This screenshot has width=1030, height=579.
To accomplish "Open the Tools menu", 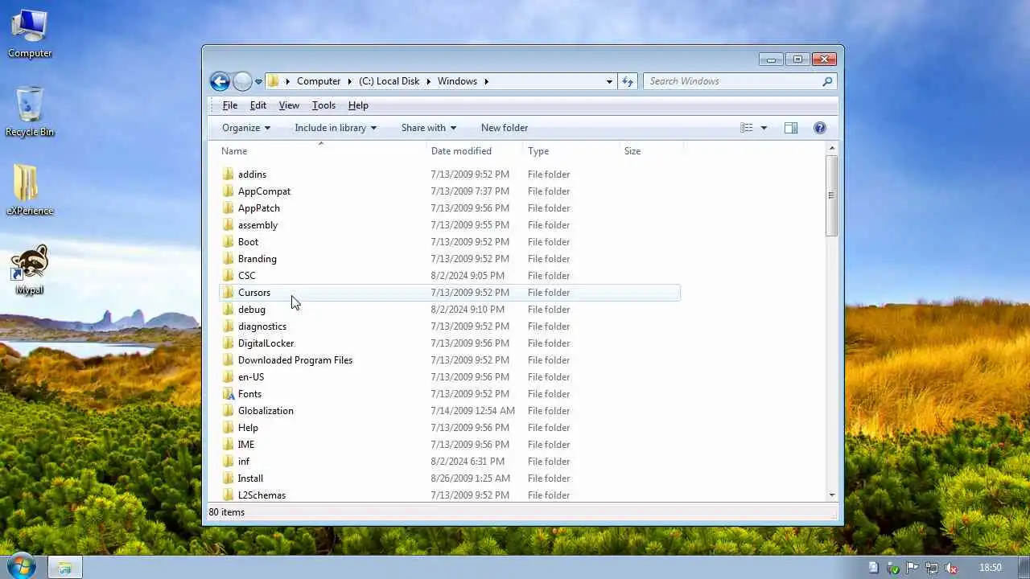I will (x=323, y=105).
